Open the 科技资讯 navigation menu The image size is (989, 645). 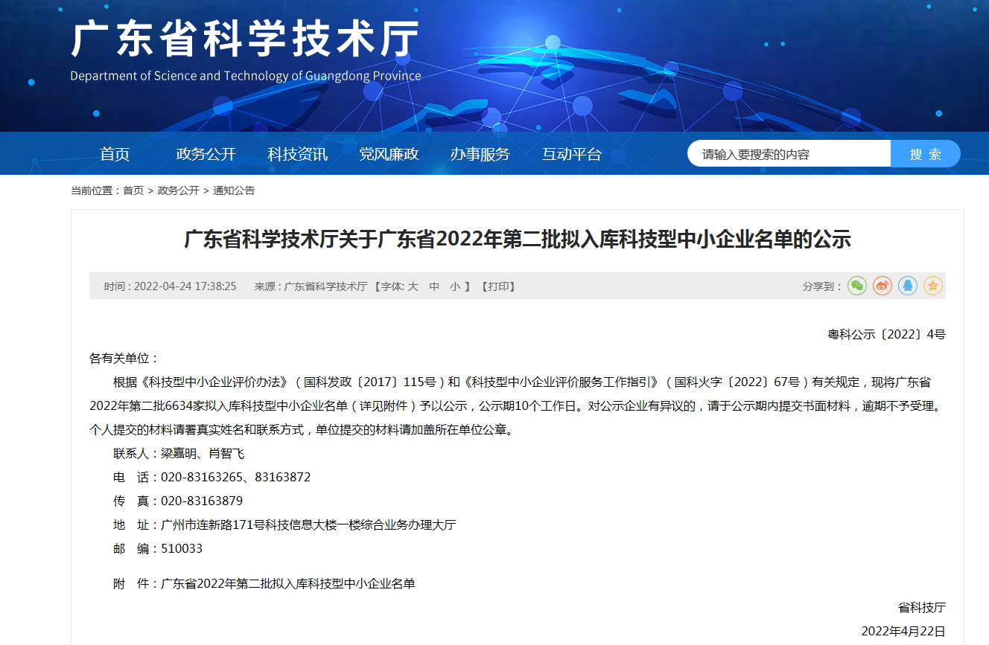pyautogui.click(x=297, y=154)
